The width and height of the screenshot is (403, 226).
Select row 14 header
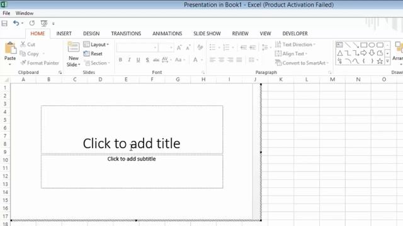(x=5, y=192)
